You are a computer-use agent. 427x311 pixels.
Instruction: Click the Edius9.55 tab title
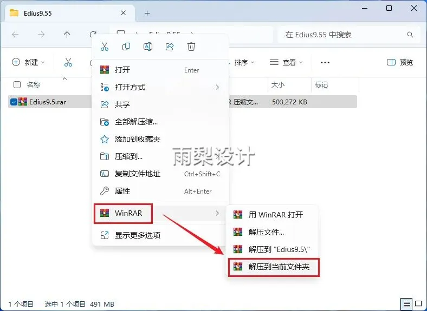(x=37, y=14)
